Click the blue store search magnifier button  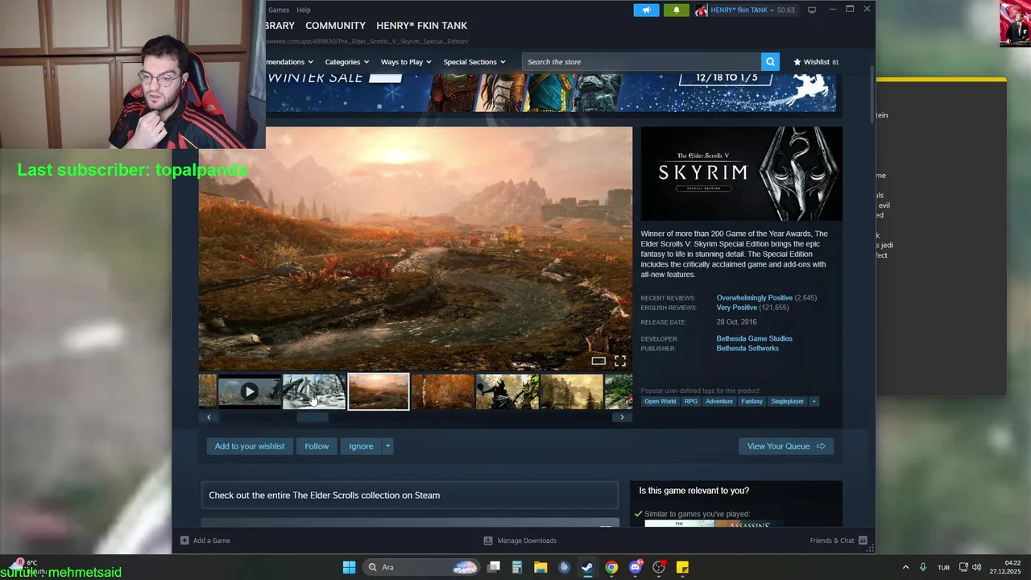tap(771, 62)
